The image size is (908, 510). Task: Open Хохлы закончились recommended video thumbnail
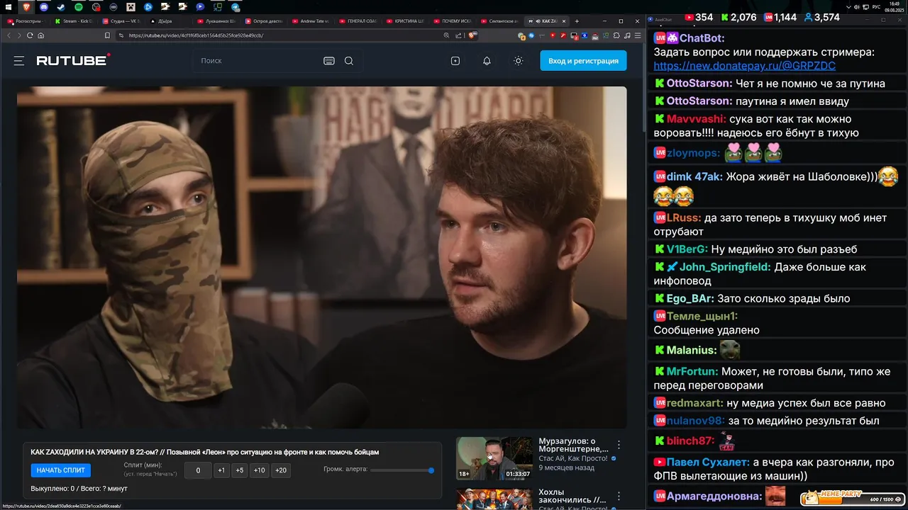coord(494,499)
